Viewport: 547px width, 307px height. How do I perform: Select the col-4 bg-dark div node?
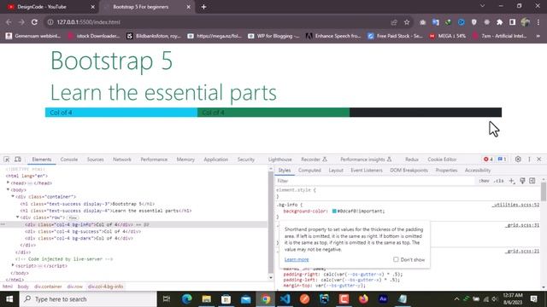click(79, 238)
